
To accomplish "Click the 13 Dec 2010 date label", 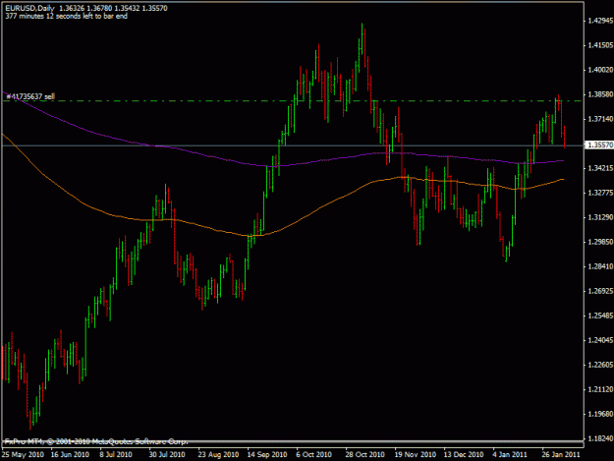I will [x=464, y=455].
